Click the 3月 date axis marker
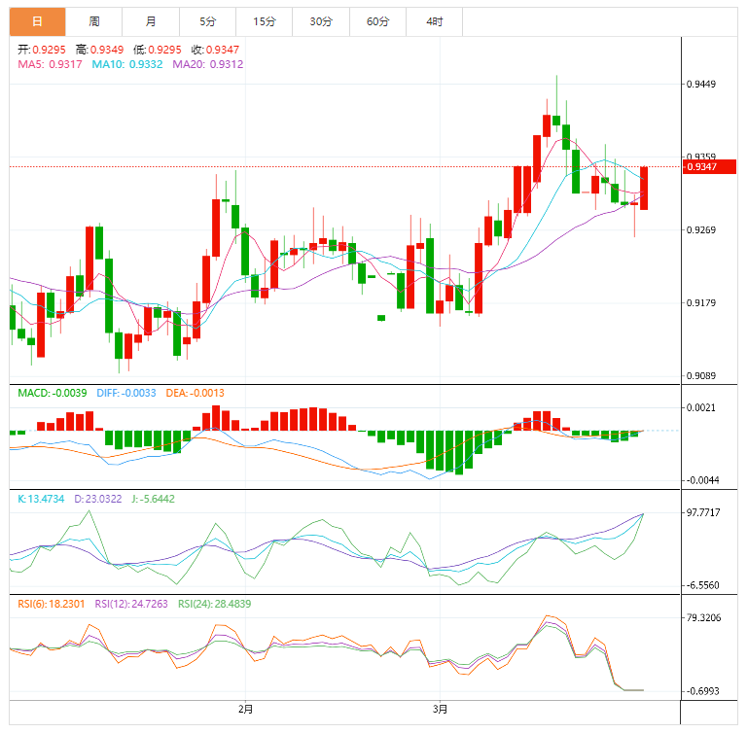 [440, 709]
